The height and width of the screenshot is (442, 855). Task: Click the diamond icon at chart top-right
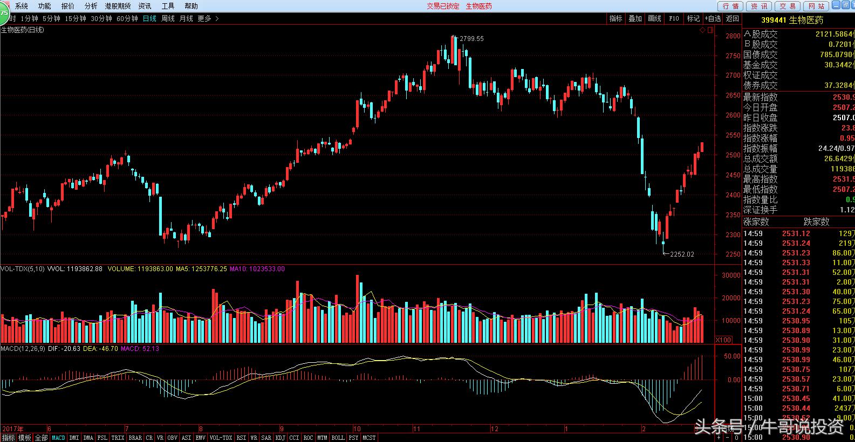[701, 30]
